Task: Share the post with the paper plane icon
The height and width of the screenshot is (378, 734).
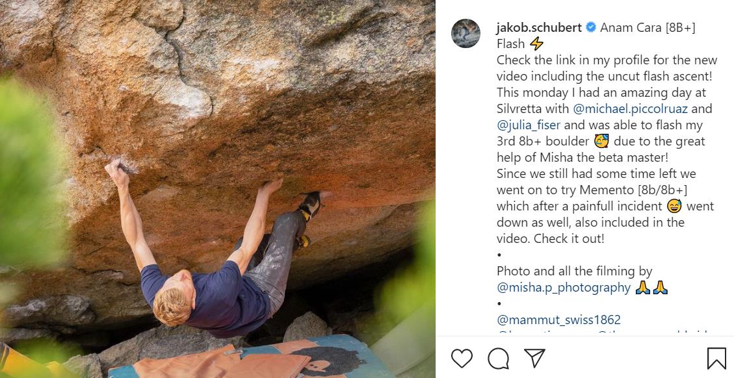Action: coord(534,359)
